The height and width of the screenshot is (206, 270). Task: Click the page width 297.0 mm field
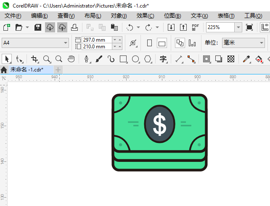(x=97, y=40)
